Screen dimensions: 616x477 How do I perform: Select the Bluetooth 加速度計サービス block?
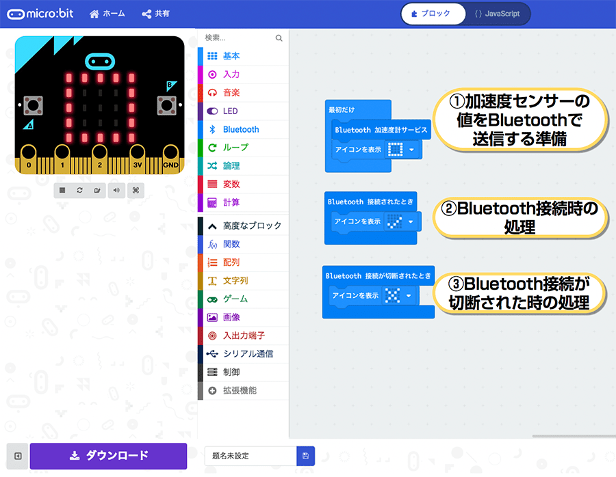coord(381,131)
